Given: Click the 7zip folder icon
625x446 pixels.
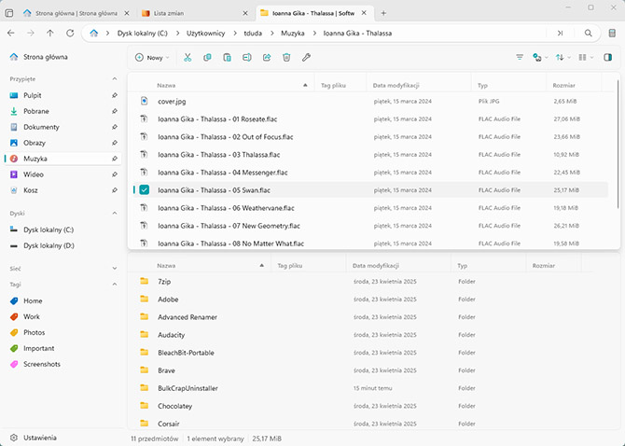Looking at the screenshot, I should (145, 282).
